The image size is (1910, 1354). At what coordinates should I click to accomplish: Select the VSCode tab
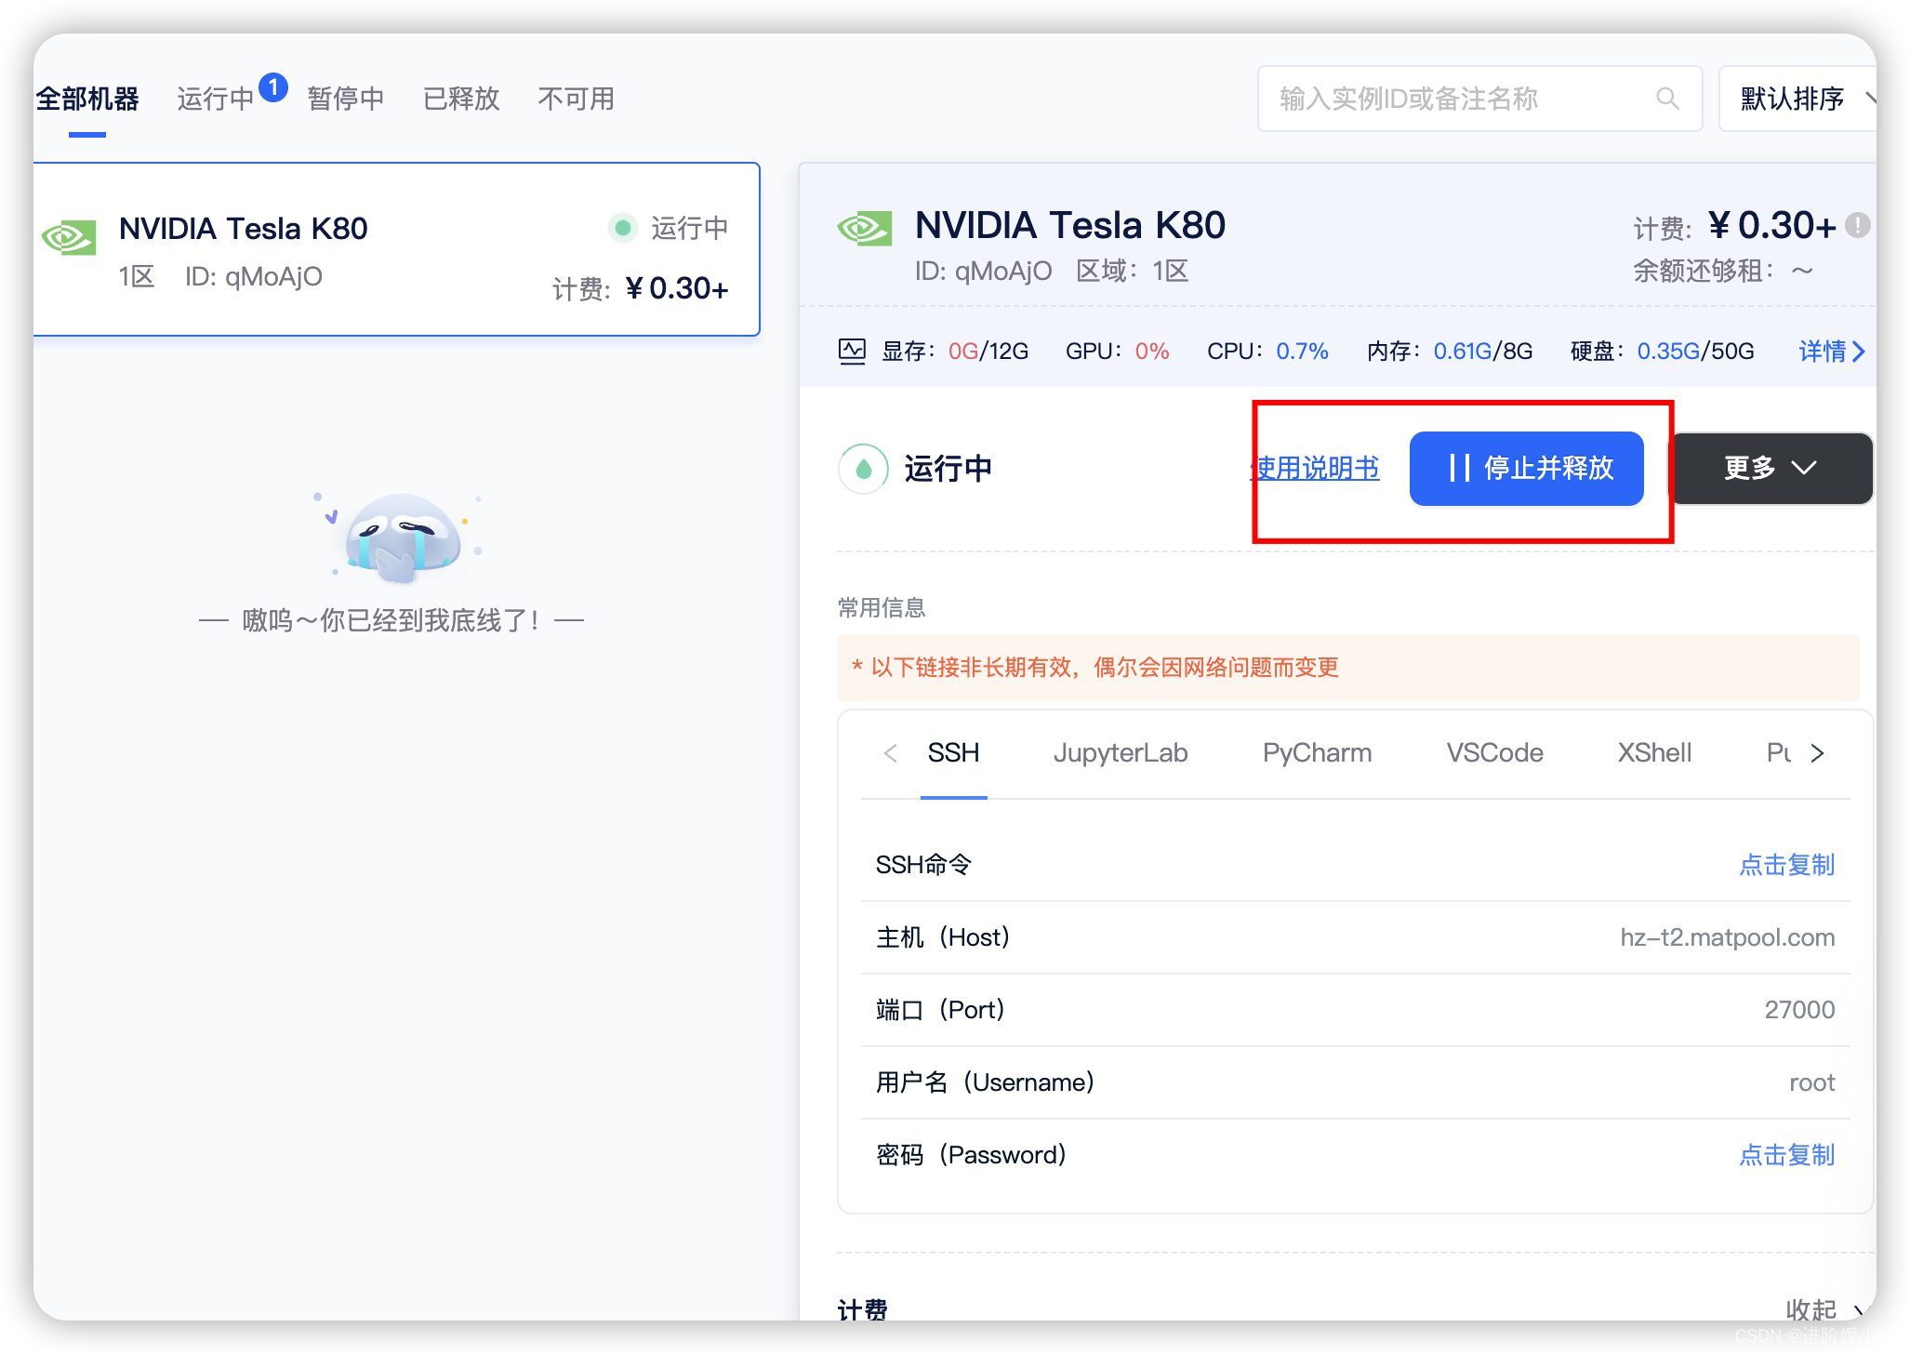coord(1494,753)
